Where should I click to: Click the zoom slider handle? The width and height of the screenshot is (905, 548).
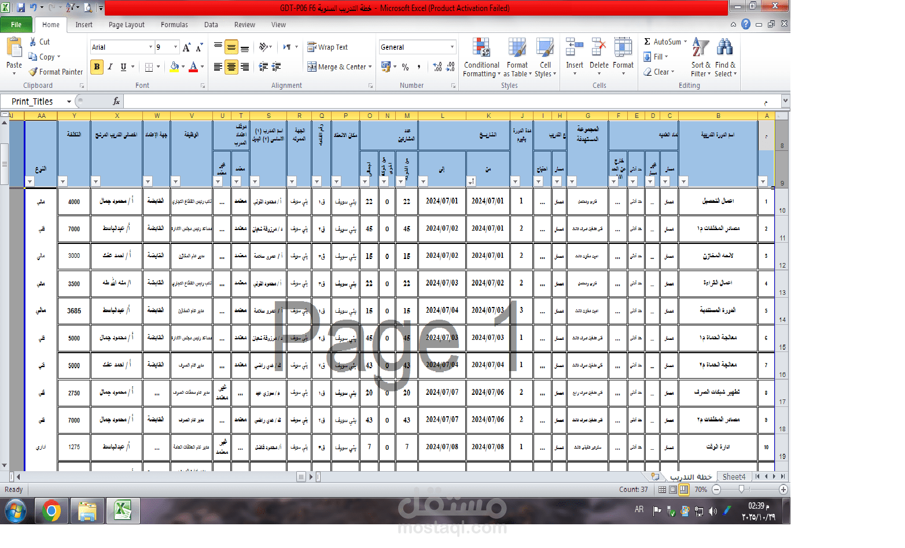coord(741,490)
